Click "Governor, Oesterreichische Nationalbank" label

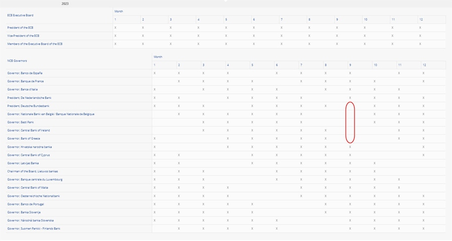coord(34,196)
